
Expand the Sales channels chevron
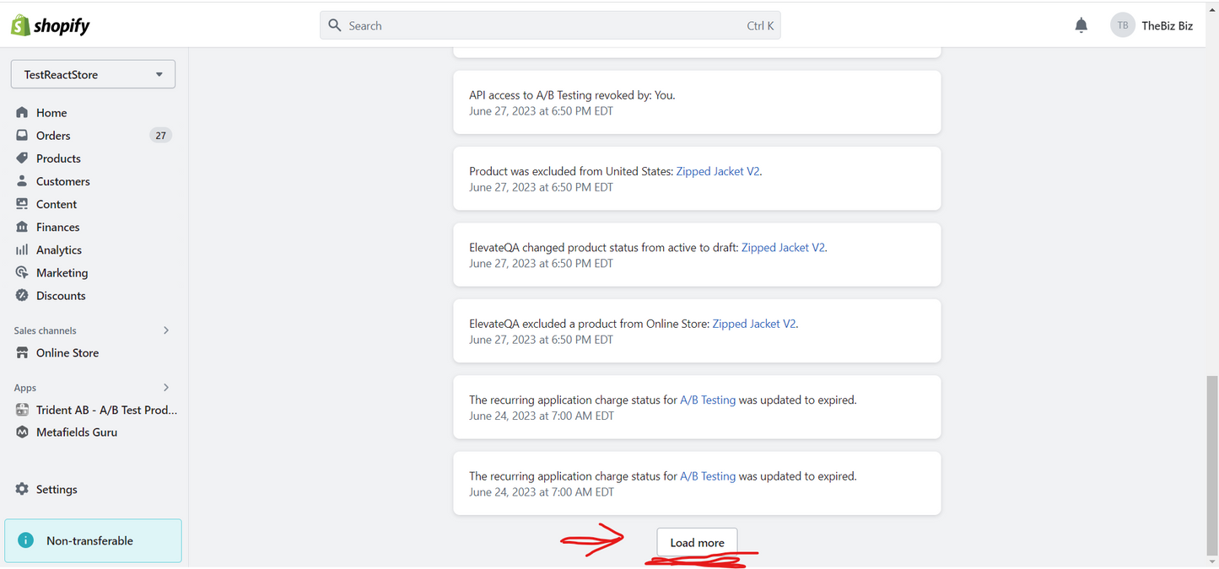coord(166,330)
